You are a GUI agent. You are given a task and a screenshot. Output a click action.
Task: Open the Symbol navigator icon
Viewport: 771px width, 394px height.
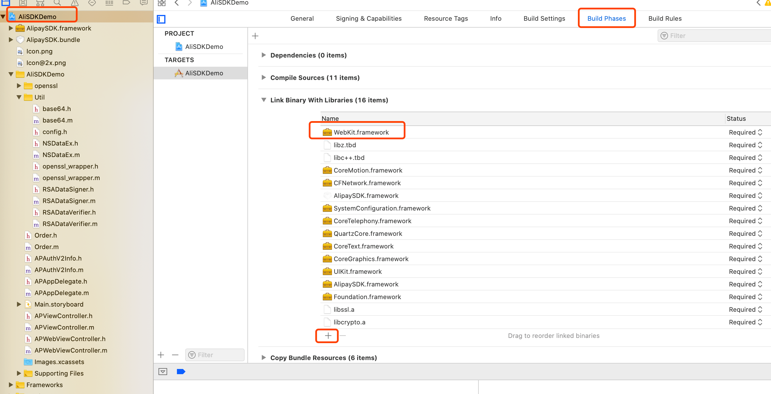point(40,3)
